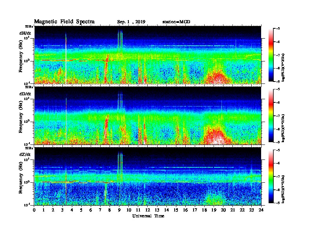Click the "Universal Time" axis title
Viewport: 311px width, 241px height.
pos(148,216)
